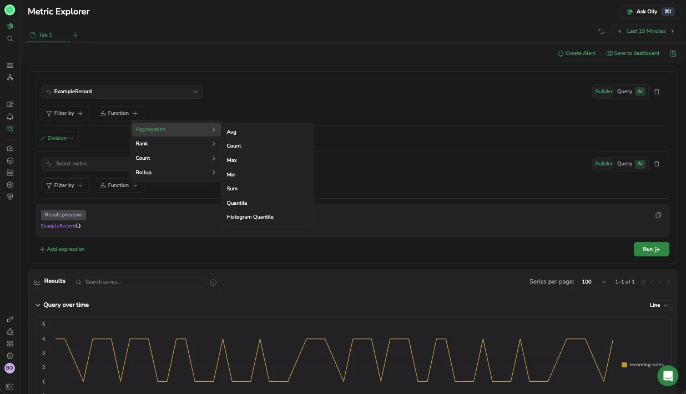Screen dimensions: 686x394
Task: Copy the result preview query
Action: (658, 215)
